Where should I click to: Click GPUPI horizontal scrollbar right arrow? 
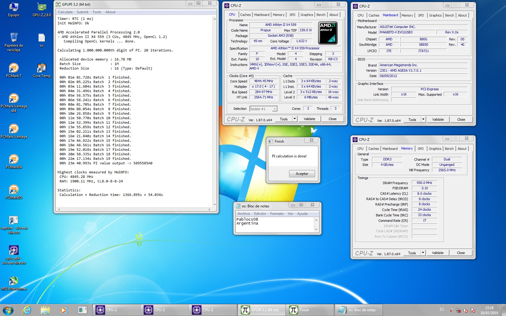(x=210, y=209)
